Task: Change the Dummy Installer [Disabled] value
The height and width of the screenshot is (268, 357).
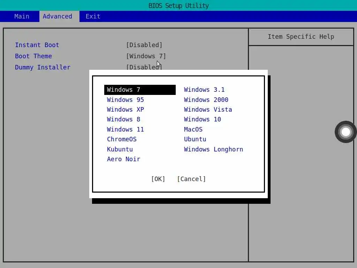Action: (x=144, y=67)
